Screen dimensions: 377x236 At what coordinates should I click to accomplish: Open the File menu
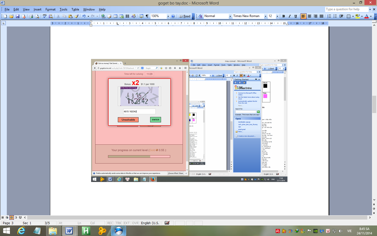coord(7,9)
